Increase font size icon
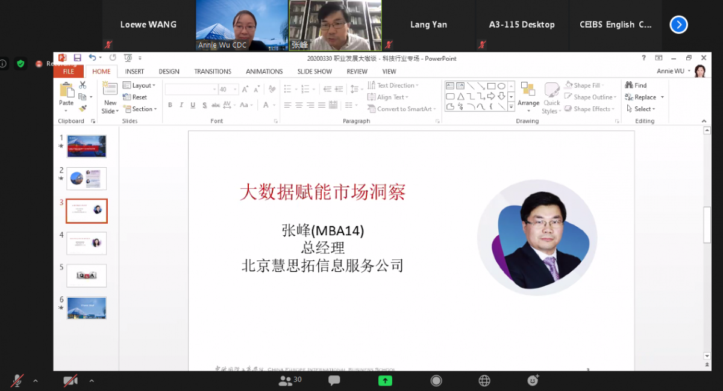This screenshot has height=391, width=723. tap(245, 89)
